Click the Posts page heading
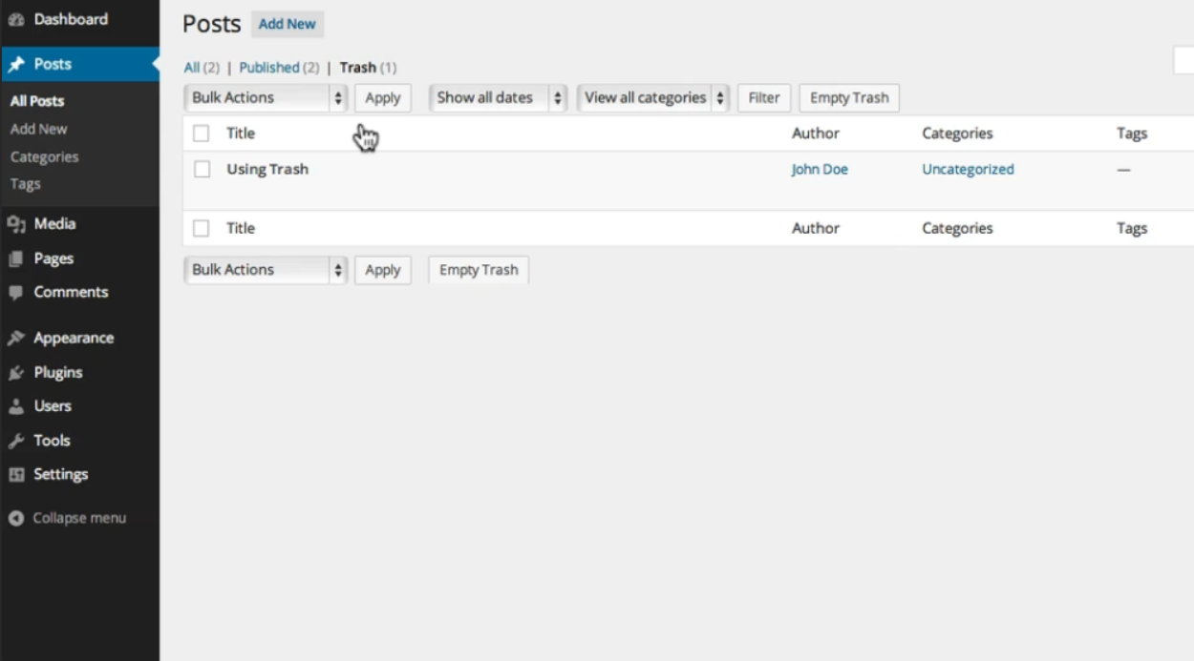The height and width of the screenshot is (661, 1194). coord(212,25)
